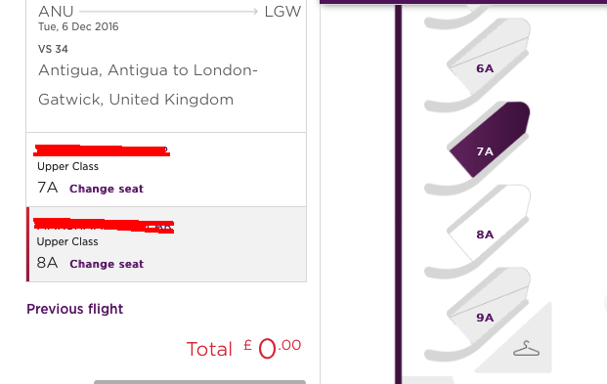Click the coat hanger closet icon
The width and height of the screenshot is (607, 384).
(x=526, y=349)
